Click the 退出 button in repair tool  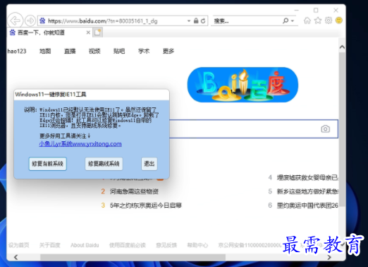(x=149, y=164)
